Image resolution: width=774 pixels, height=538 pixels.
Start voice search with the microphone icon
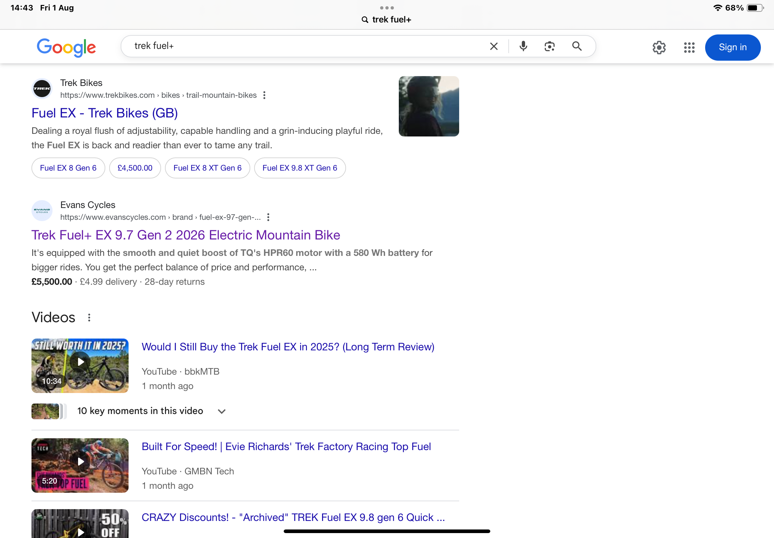(x=523, y=46)
